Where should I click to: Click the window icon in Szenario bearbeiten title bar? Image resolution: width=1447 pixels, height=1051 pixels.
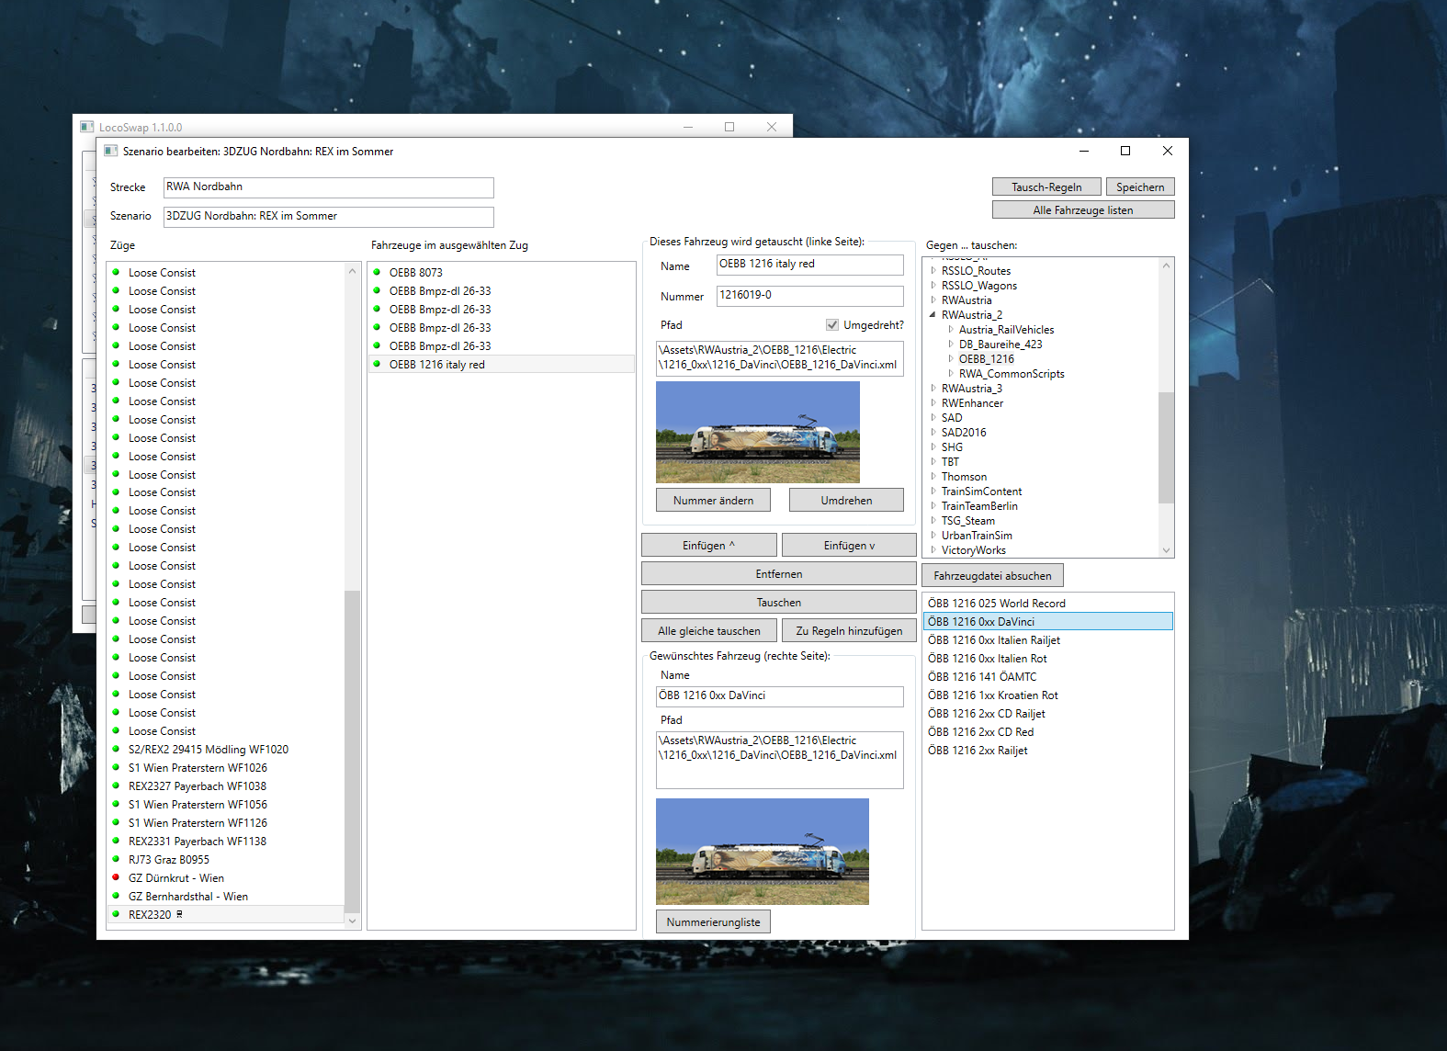(110, 151)
